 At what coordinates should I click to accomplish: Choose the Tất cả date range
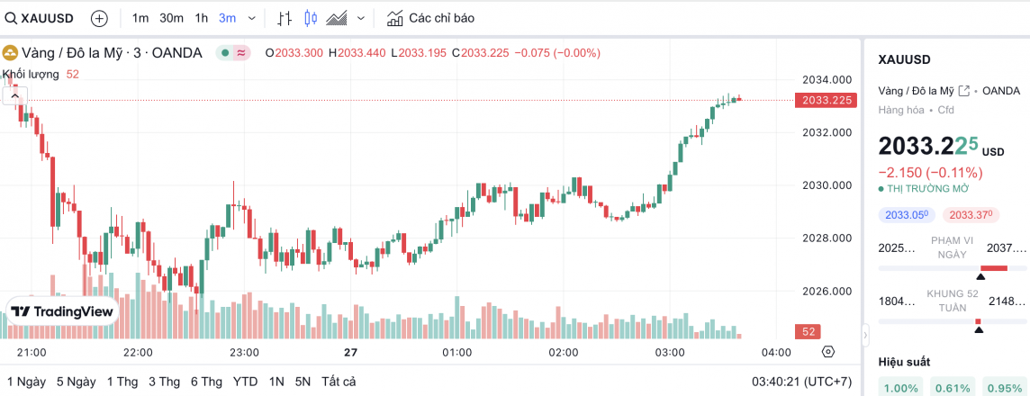coord(339,382)
